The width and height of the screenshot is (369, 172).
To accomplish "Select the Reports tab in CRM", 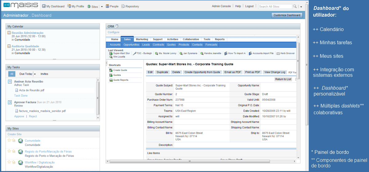I will coord(220,39).
